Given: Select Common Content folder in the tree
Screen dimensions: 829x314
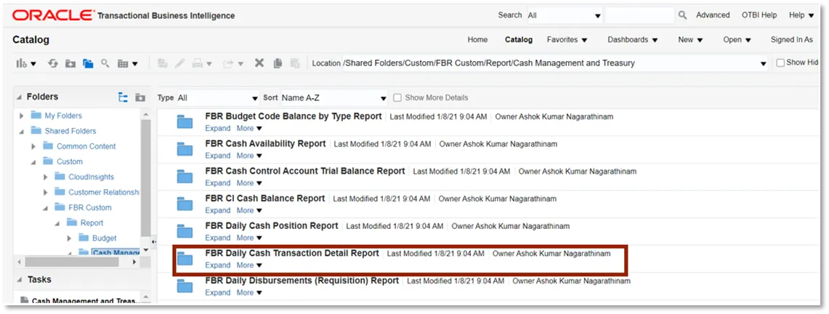Looking at the screenshot, I should click(x=86, y=146).
